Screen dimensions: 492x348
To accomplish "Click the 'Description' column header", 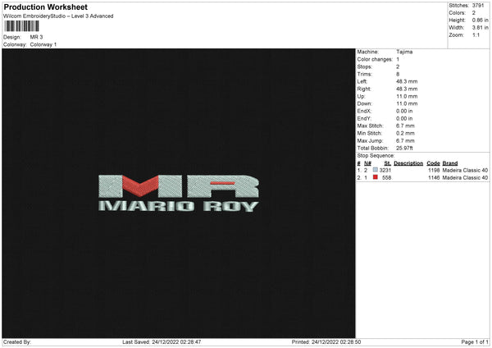I will [408, 163].
